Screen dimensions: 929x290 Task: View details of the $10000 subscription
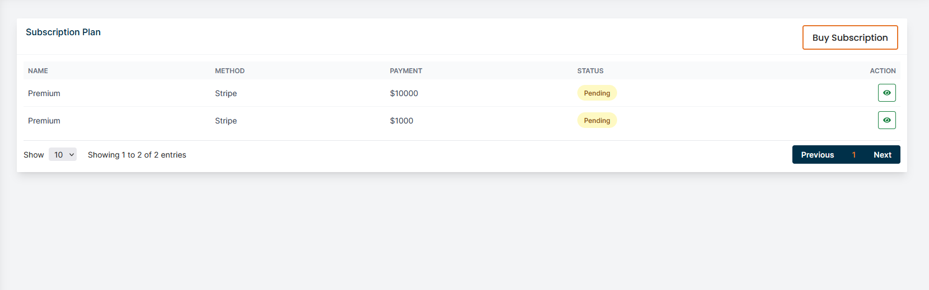[886, 93]
